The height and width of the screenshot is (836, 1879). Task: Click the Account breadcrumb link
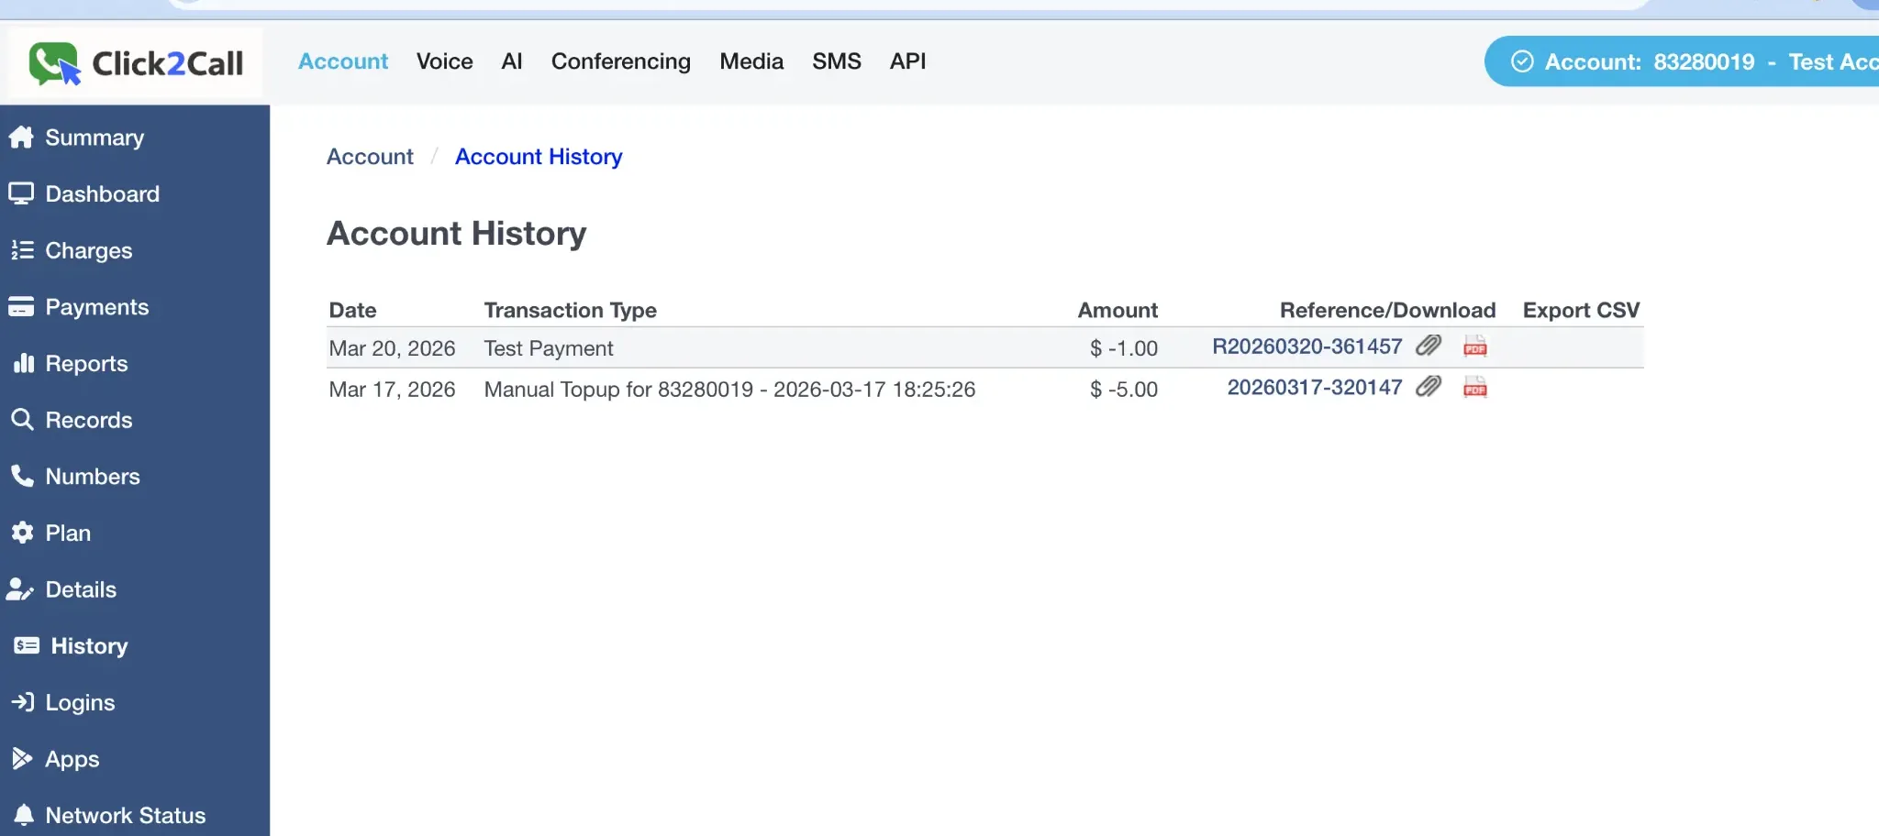369,156
